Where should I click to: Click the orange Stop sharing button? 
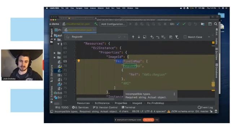coord(148,120)
